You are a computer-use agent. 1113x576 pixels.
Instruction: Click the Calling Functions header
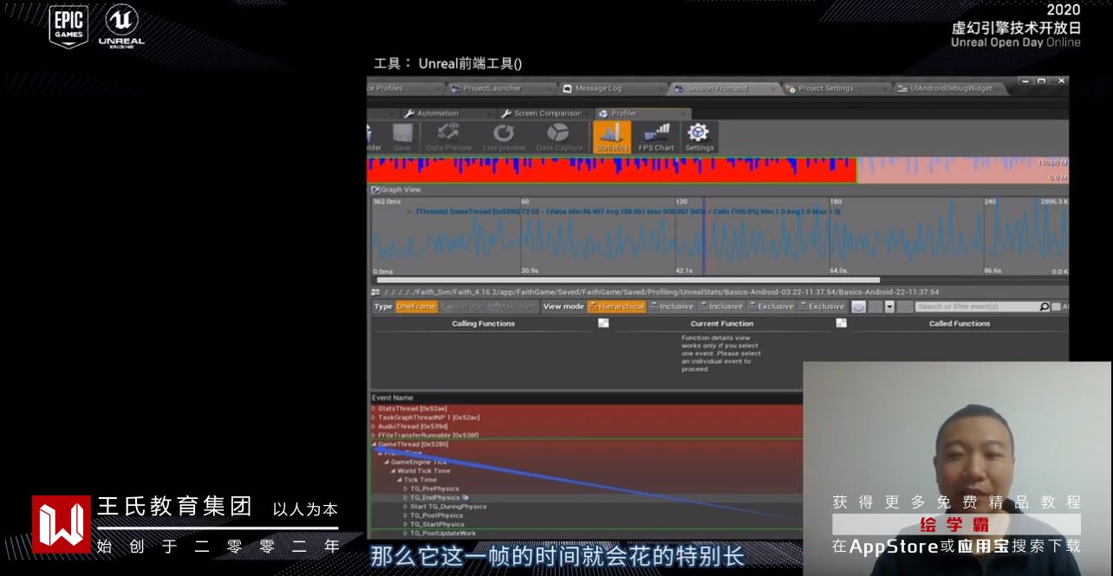[x=484, y=324]
